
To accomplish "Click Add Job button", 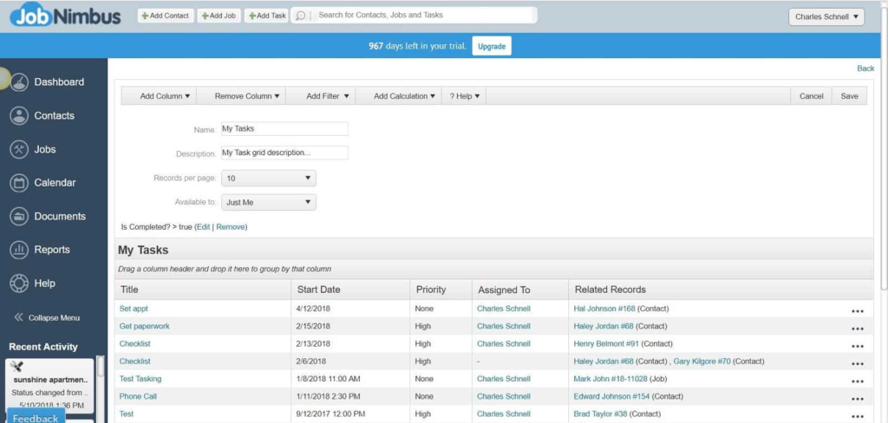I will (x=219, y=16).
